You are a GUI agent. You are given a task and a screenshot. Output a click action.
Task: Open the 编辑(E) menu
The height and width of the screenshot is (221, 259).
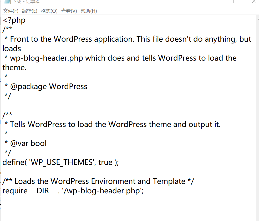click(x=29, y=11)
